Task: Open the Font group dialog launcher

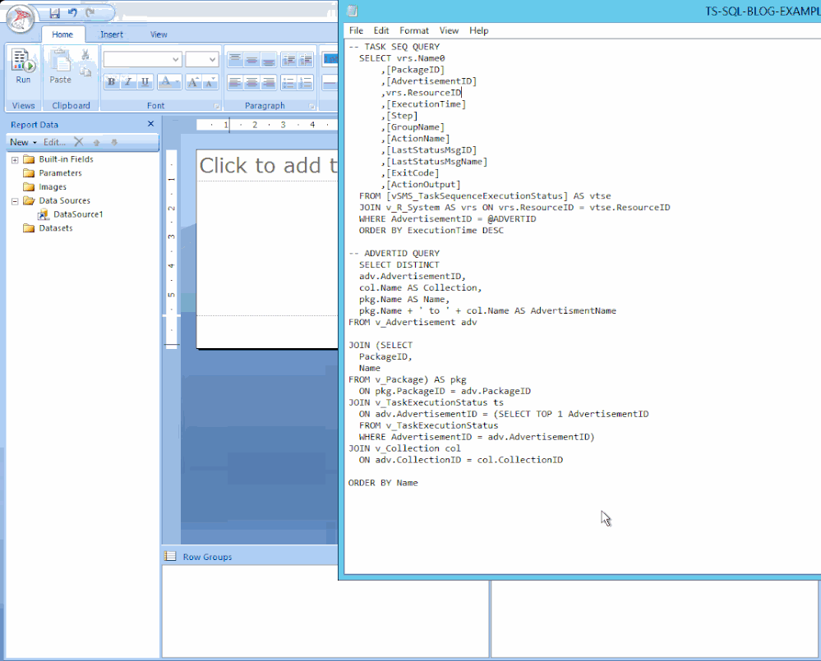Action: (x=216, y=106)
